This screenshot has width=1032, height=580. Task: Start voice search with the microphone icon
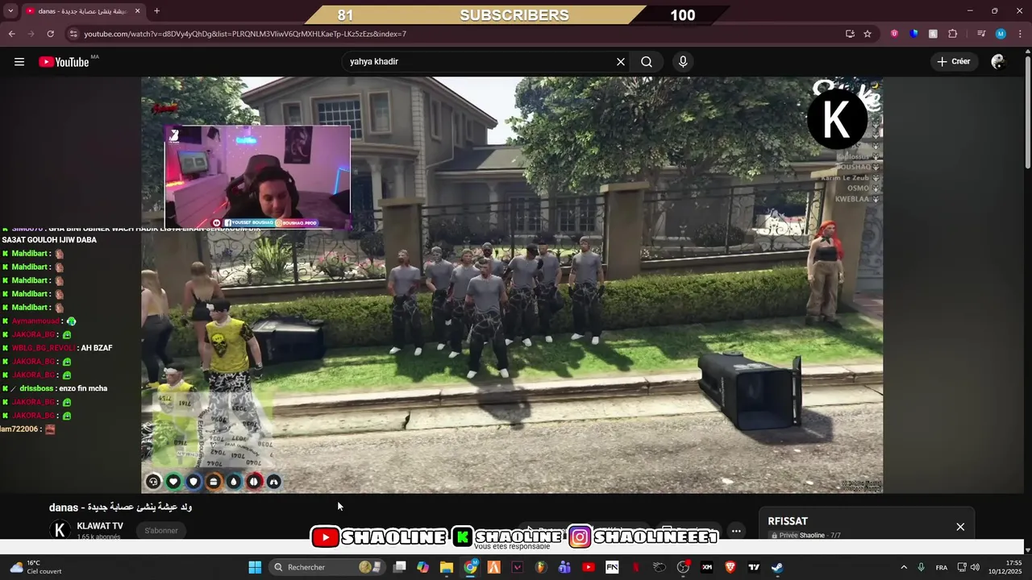coord(683,62)
